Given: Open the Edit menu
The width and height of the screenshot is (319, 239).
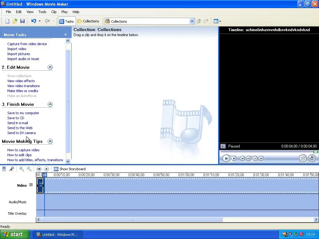Looking at the screenshot, I should coord(19,12).
